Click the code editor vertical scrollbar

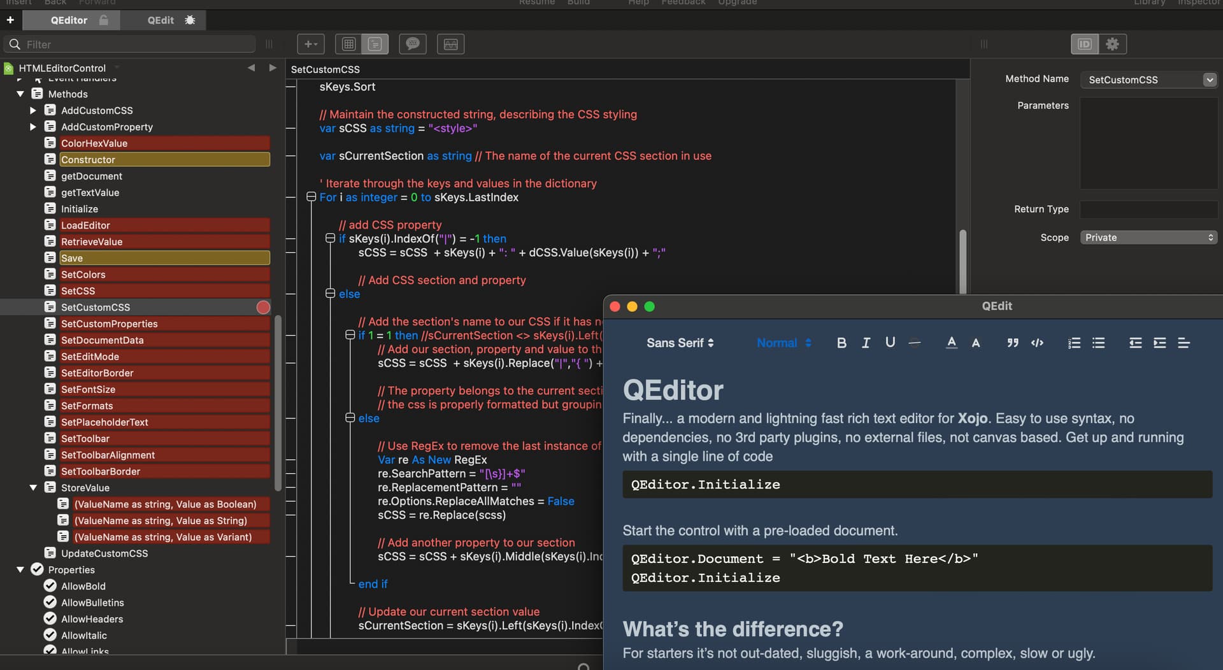[x=962, y=261]
